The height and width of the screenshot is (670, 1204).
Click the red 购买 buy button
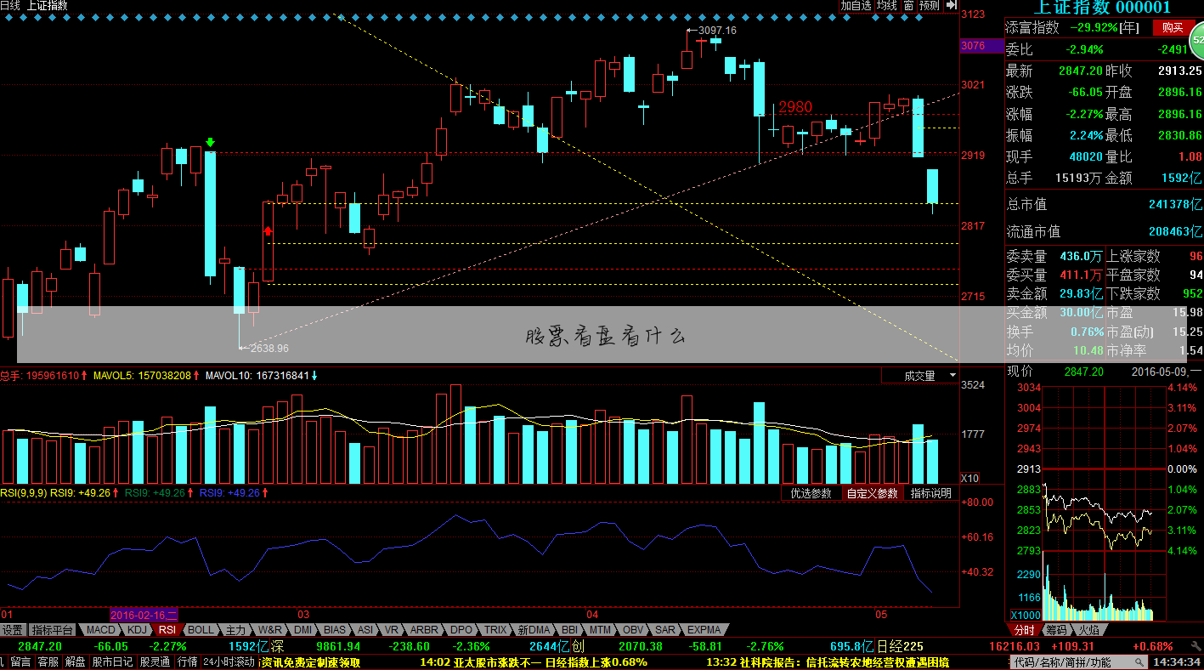1173,28
